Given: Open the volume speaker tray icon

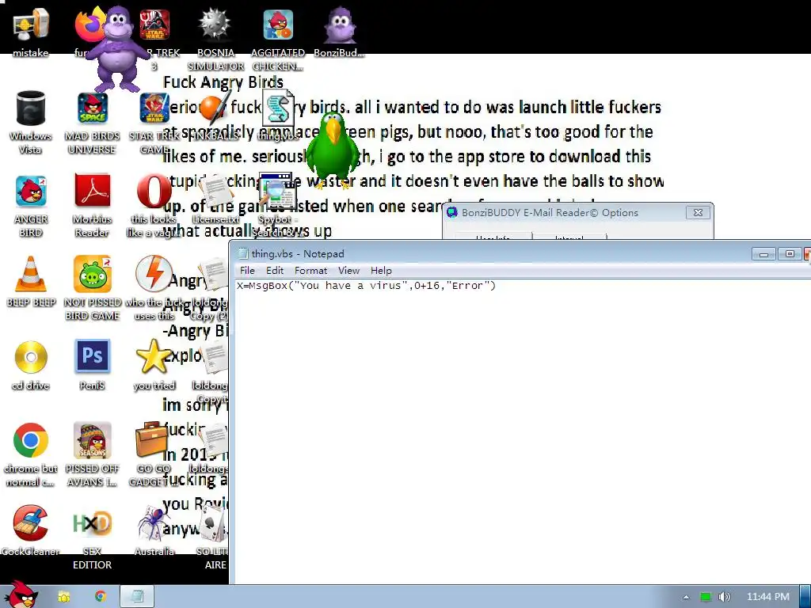Looking at the screenshot, I should [x=724, y=597].
